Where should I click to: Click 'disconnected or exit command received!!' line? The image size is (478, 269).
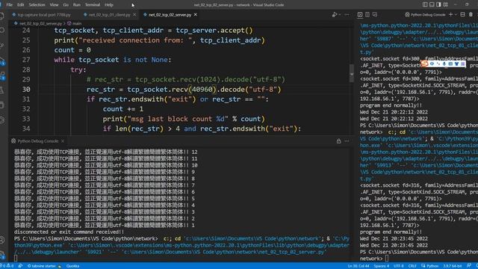click(69, 232)
